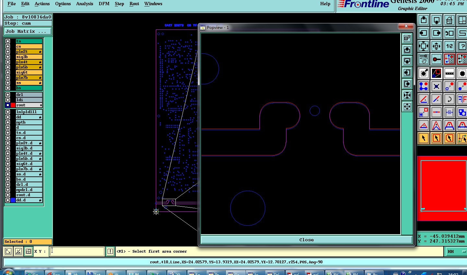Click the rotate arrow tool icon
This screenshot has width=467, height=275.
[449, 99]
